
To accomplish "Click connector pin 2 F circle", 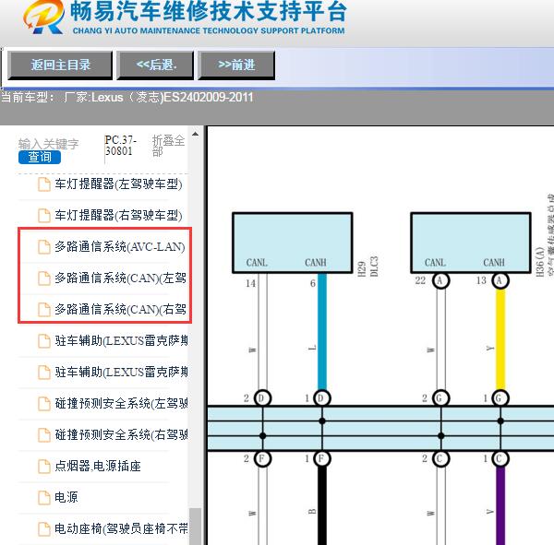I will 262,458.
